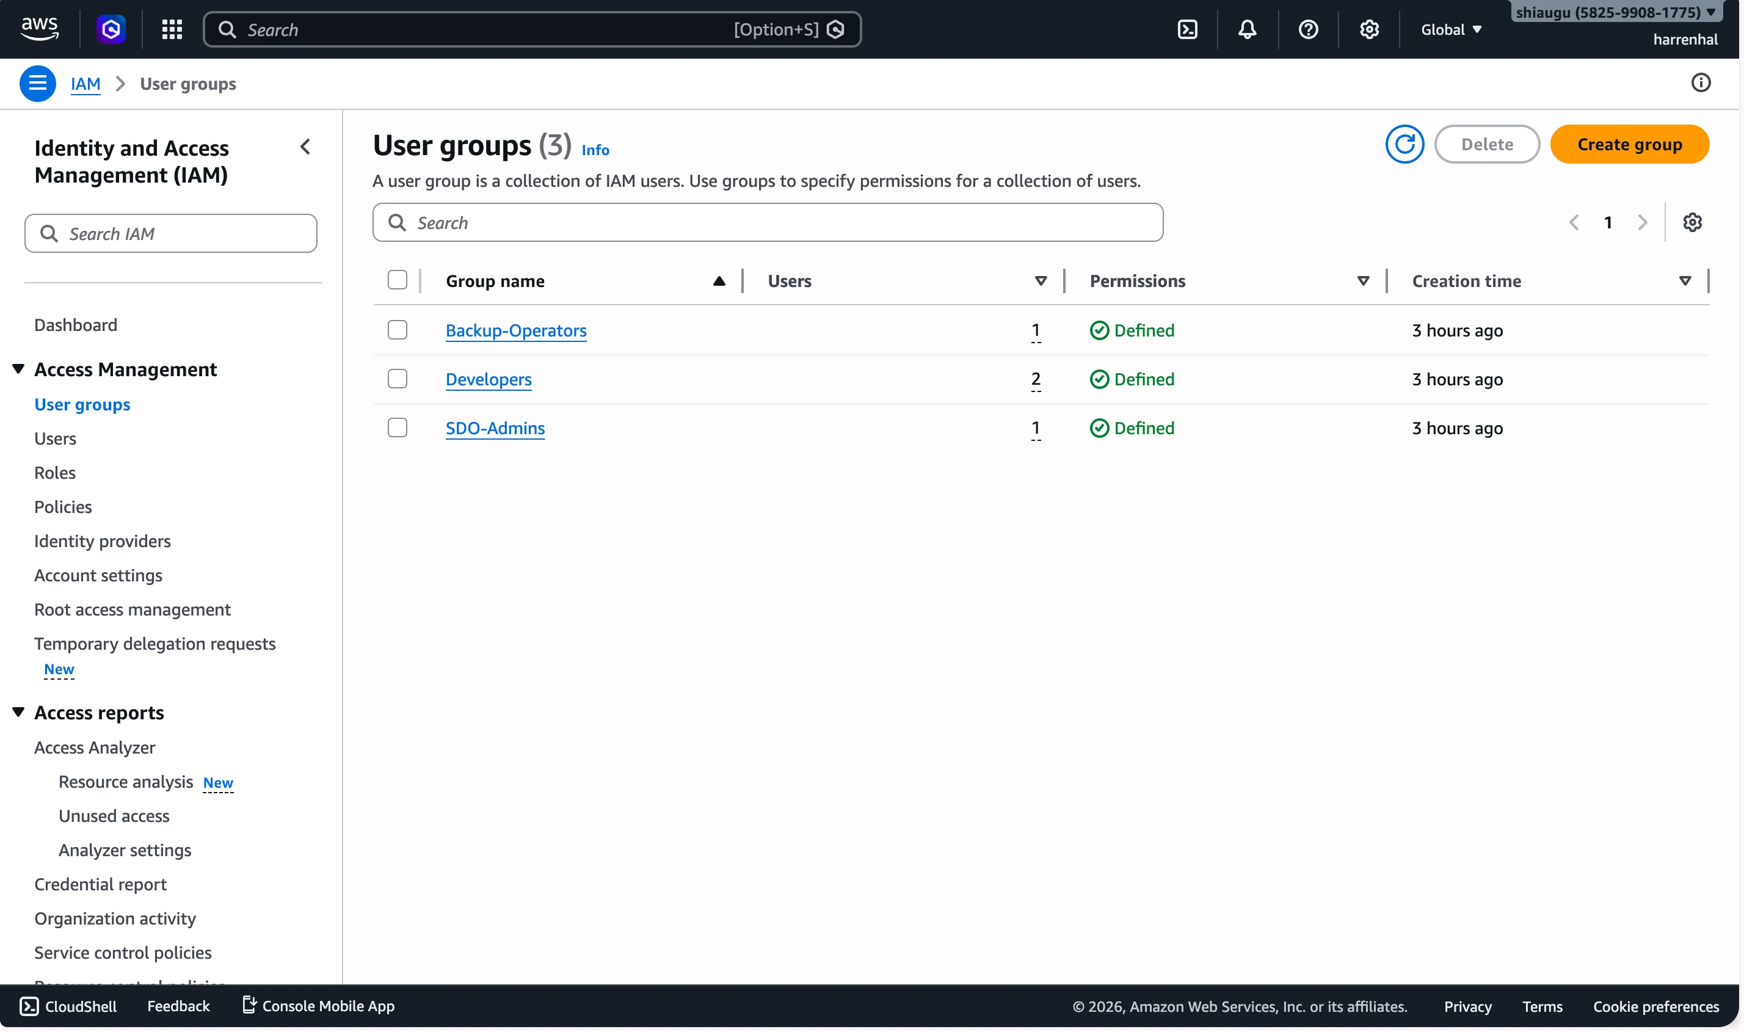Open Root access management in sidebar
Image resolution: width=1744 pixels, height=1032 pixels.
[x=132, y=609]
